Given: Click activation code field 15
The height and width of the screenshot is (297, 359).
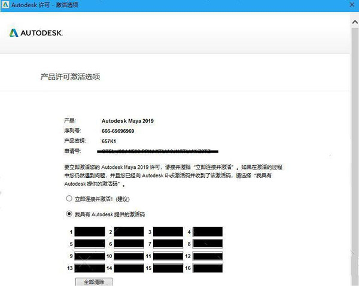Looking at the screenshot, I should 168,268.
